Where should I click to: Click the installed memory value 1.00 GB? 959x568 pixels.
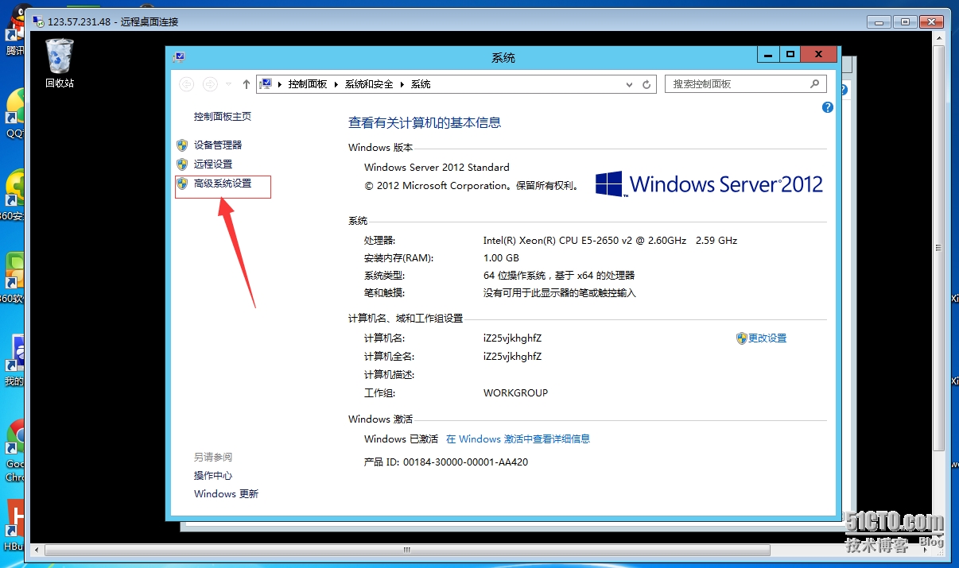(501, 258)
